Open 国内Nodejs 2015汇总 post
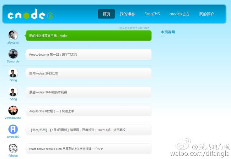 point(89,73)
